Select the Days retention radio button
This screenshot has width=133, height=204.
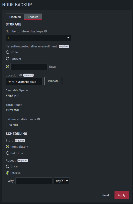(x=8, y=67)
